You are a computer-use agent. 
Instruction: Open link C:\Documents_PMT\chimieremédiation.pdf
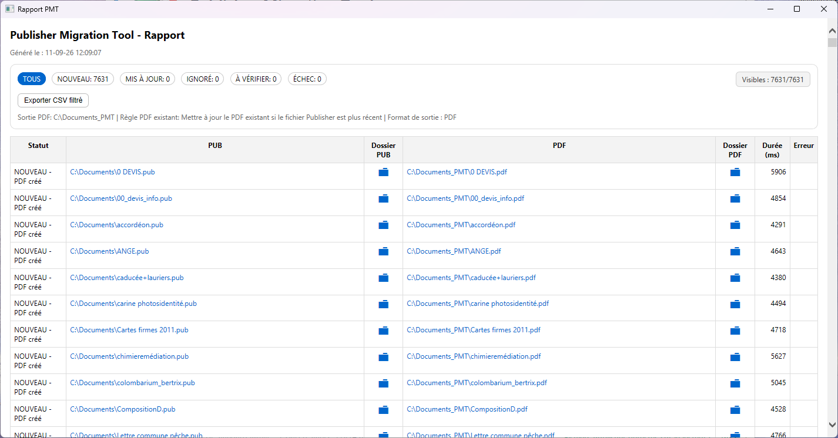coord(474,356)
